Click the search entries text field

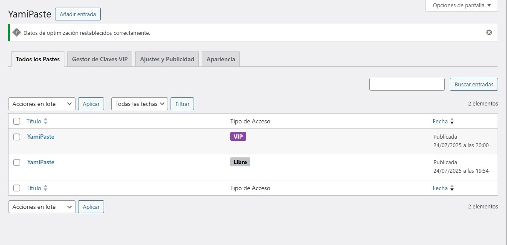pos(407,84)
